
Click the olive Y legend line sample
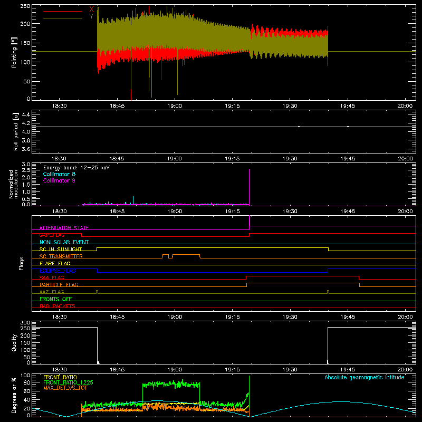coord(63,18)
